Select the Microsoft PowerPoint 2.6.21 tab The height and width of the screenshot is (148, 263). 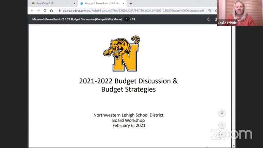click(102, 4)
